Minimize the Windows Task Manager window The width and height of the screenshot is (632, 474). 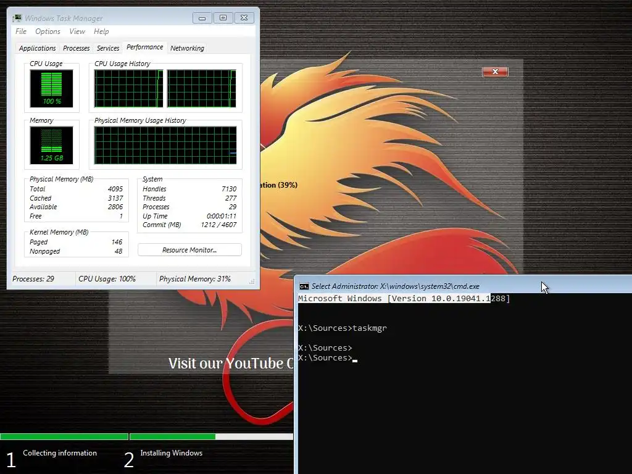click(202, 18)
